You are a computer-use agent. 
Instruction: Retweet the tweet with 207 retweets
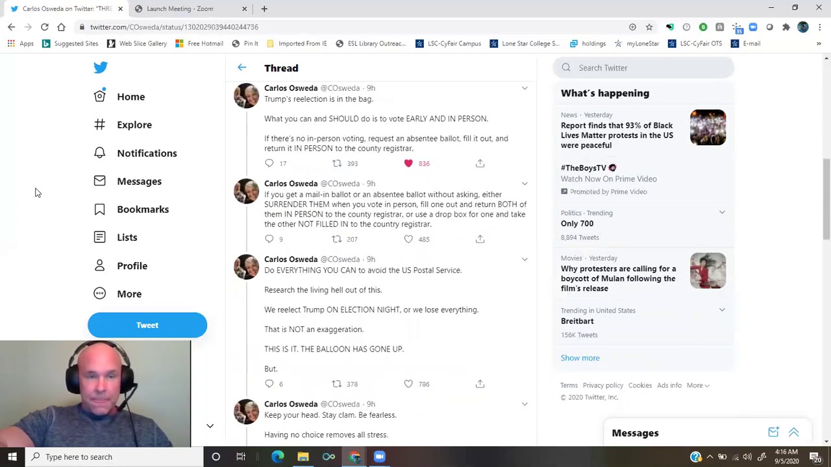click(337, 239)
